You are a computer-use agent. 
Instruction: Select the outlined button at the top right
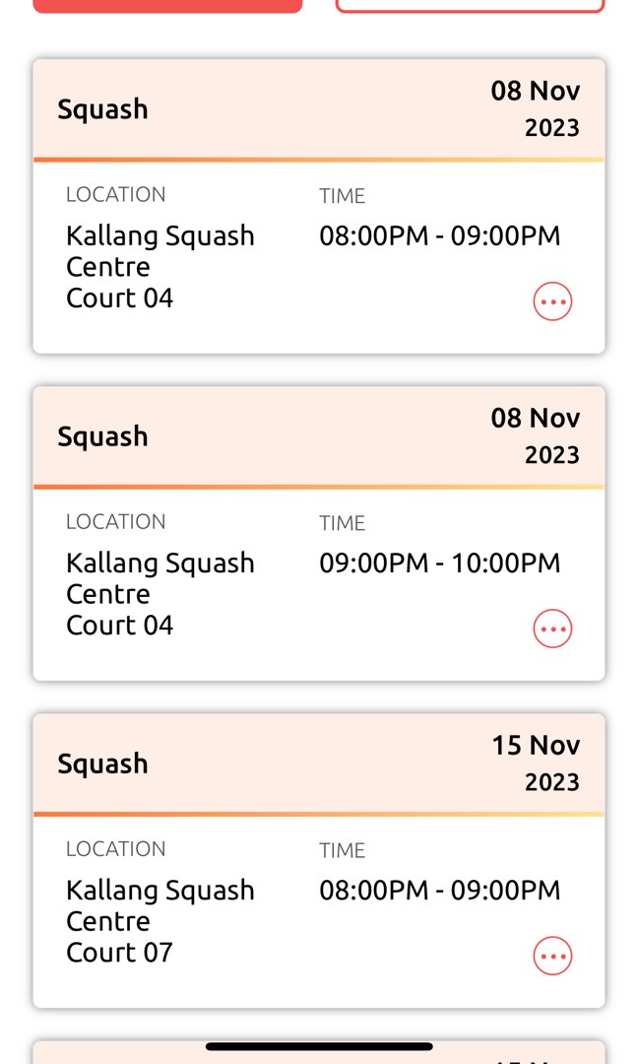470,5
